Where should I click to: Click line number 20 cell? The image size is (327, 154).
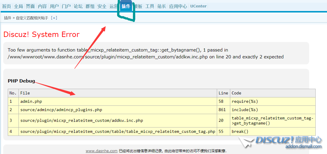[x=223, y=121]
